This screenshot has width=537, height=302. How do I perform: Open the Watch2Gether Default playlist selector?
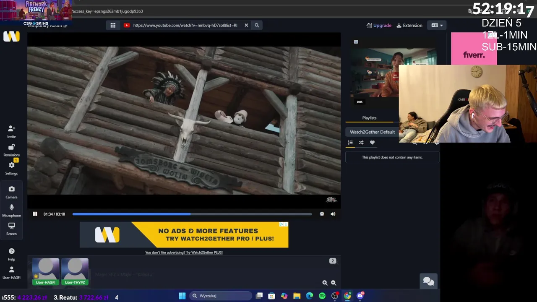pos(372,132)
